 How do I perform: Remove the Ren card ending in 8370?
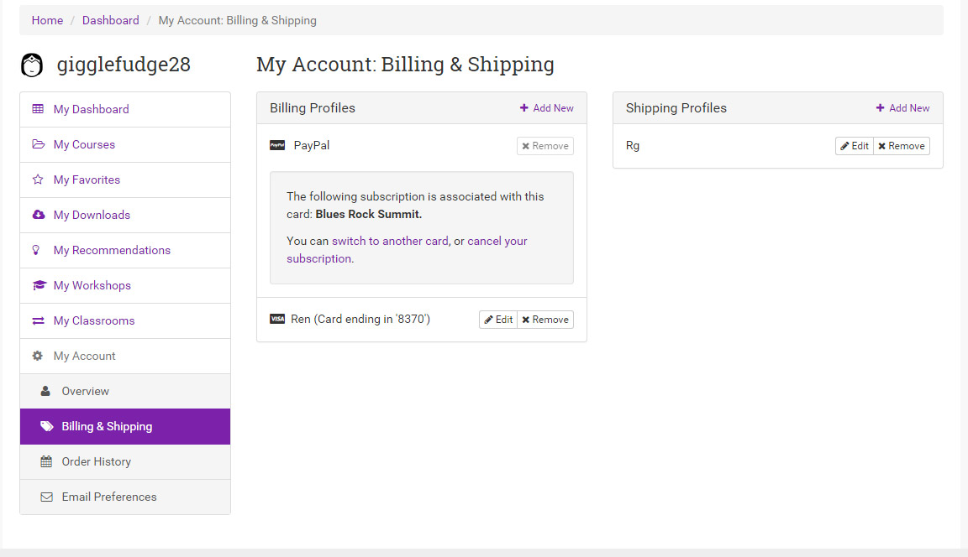pos(545,320)
